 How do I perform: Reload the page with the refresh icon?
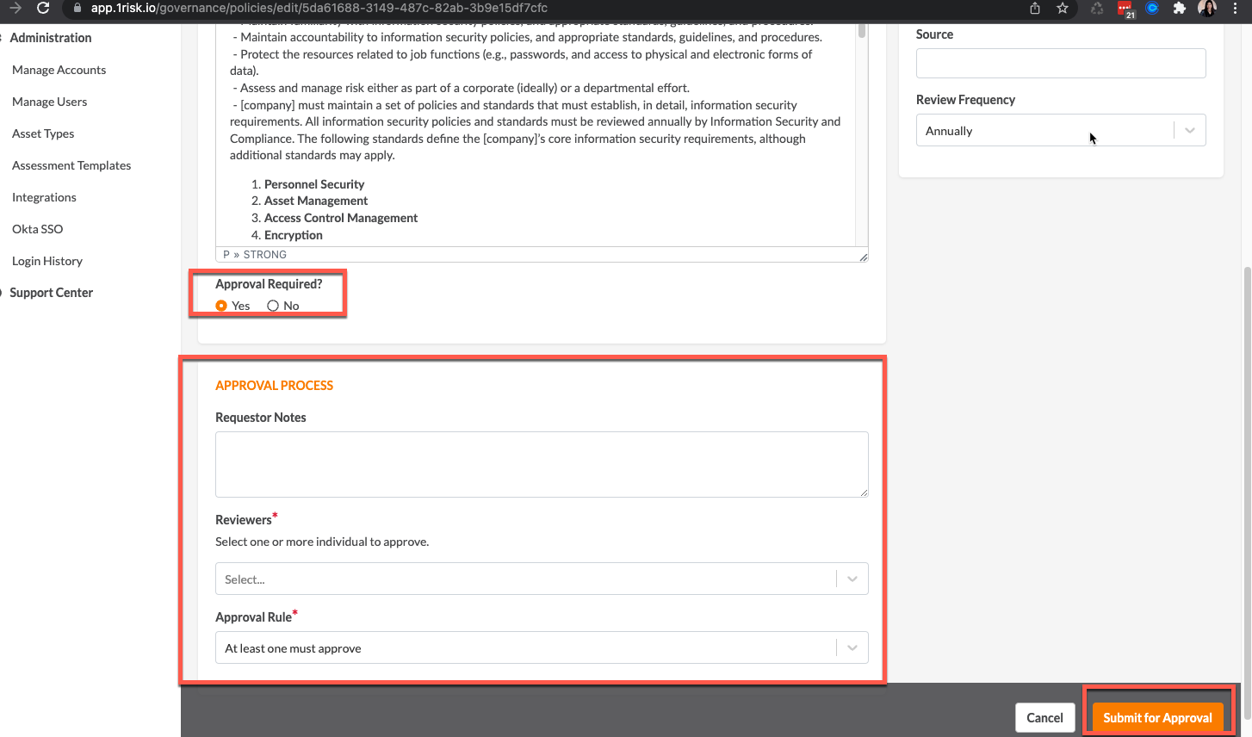click(43, 8)
